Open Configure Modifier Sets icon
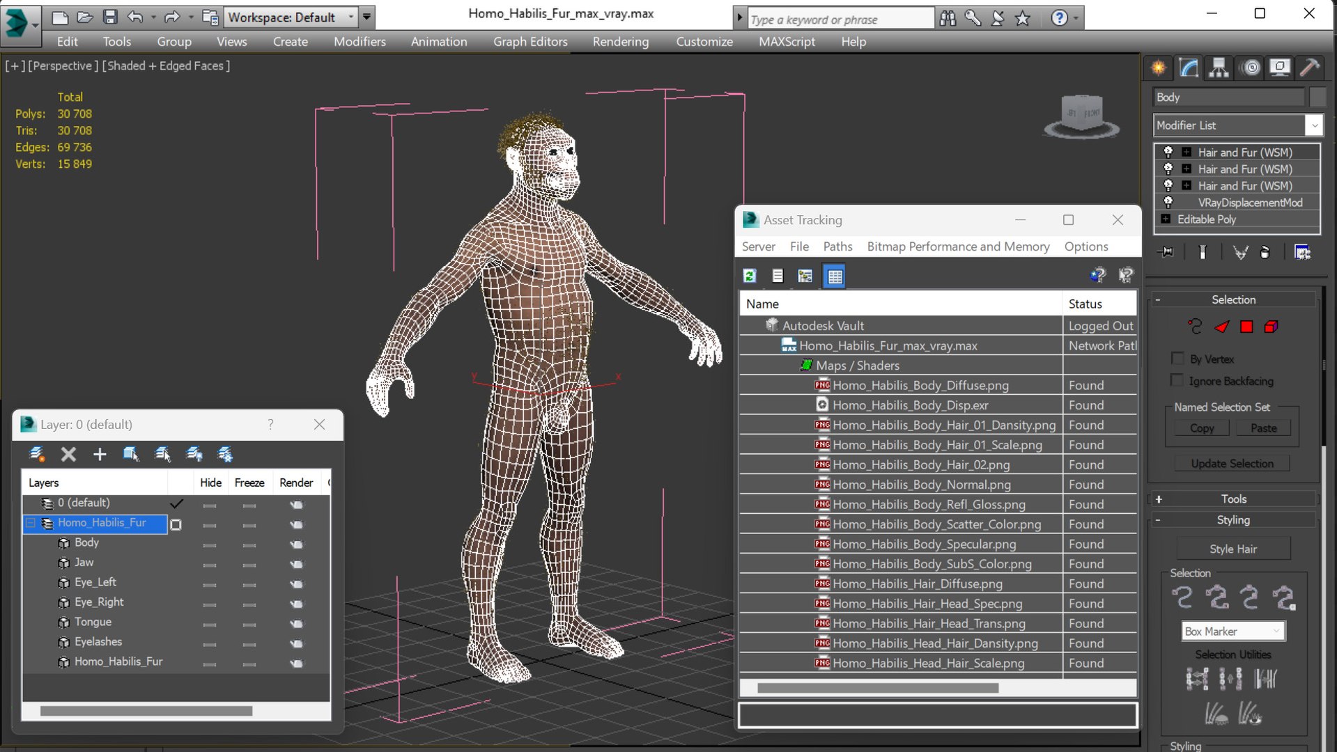 pyautogui.click(x=1302, y=252)
